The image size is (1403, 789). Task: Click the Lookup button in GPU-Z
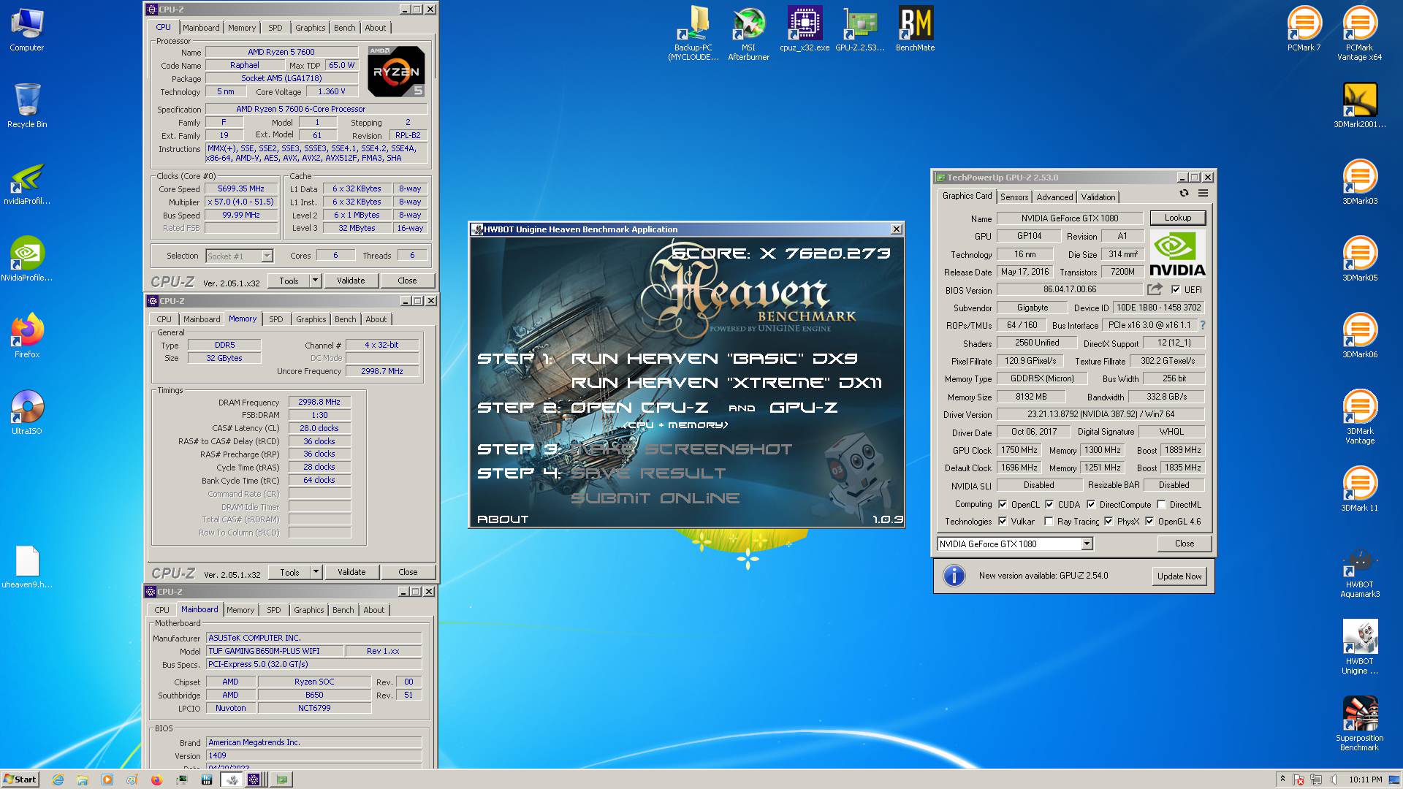tap(1177, 218)
